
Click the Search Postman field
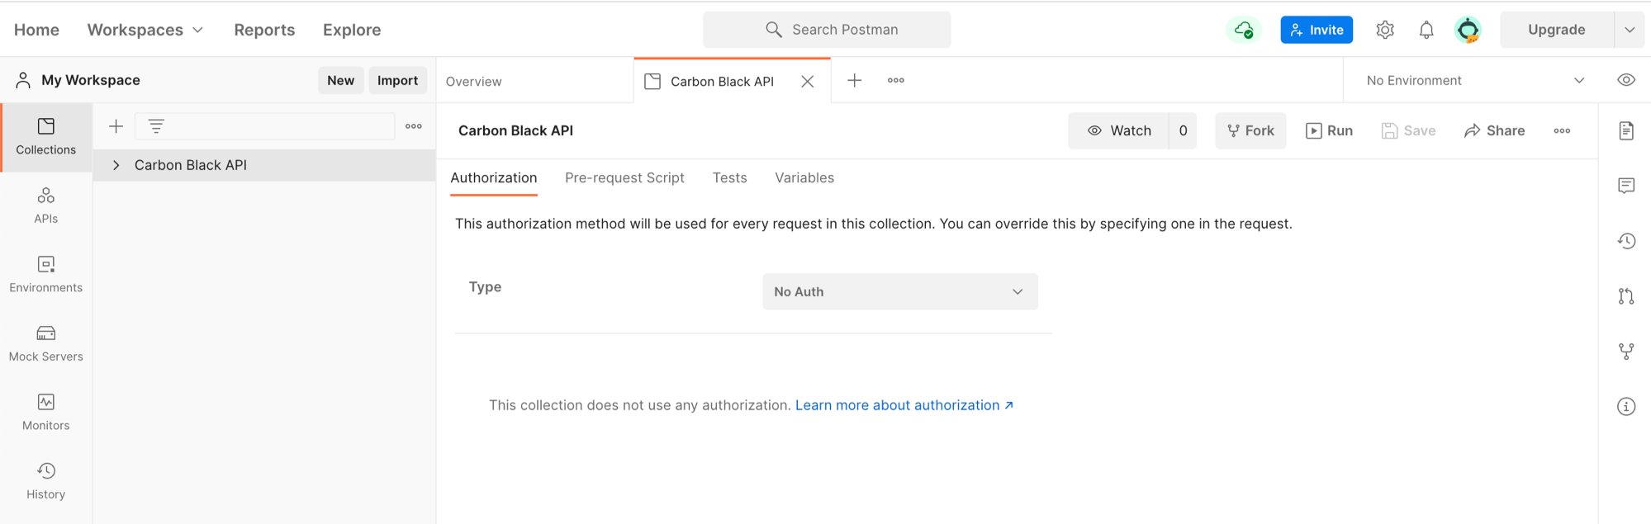[x=827, y=30]
